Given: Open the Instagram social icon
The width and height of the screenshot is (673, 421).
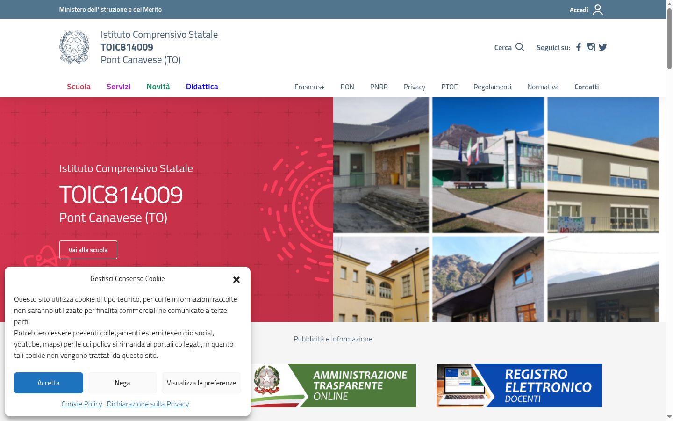Looking at the screenshot, I should click(x=591, y=47).
